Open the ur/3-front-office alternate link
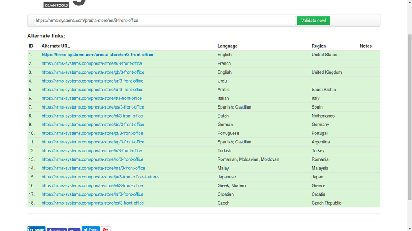Screen dimensions: 412x231 pos(92,81)
